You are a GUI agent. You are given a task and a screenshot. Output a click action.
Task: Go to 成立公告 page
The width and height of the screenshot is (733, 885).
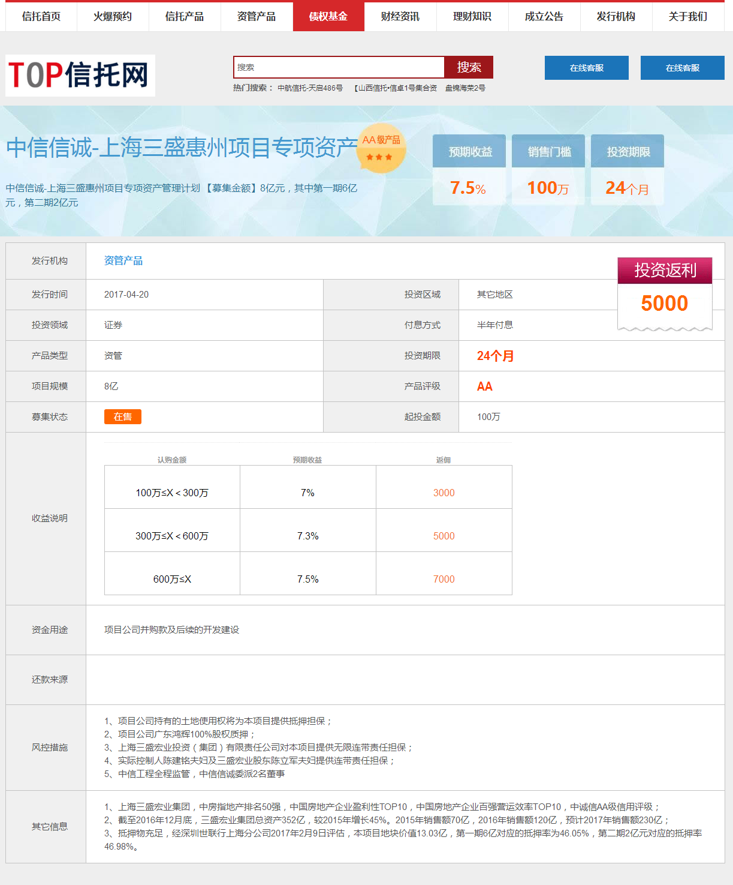(544, 17)
